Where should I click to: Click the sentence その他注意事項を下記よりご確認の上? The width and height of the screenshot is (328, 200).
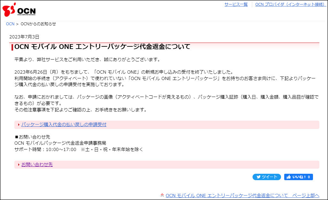point(81,110)
